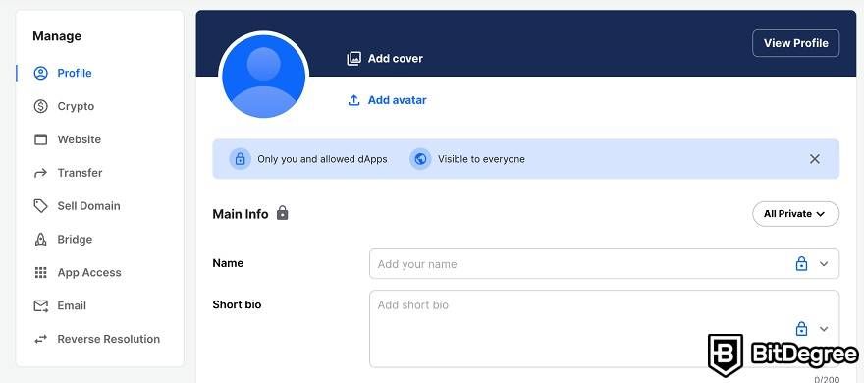Click the Name input field
Image resolution: width=864 pixels, height=383 pixels.
pos(604,264)
